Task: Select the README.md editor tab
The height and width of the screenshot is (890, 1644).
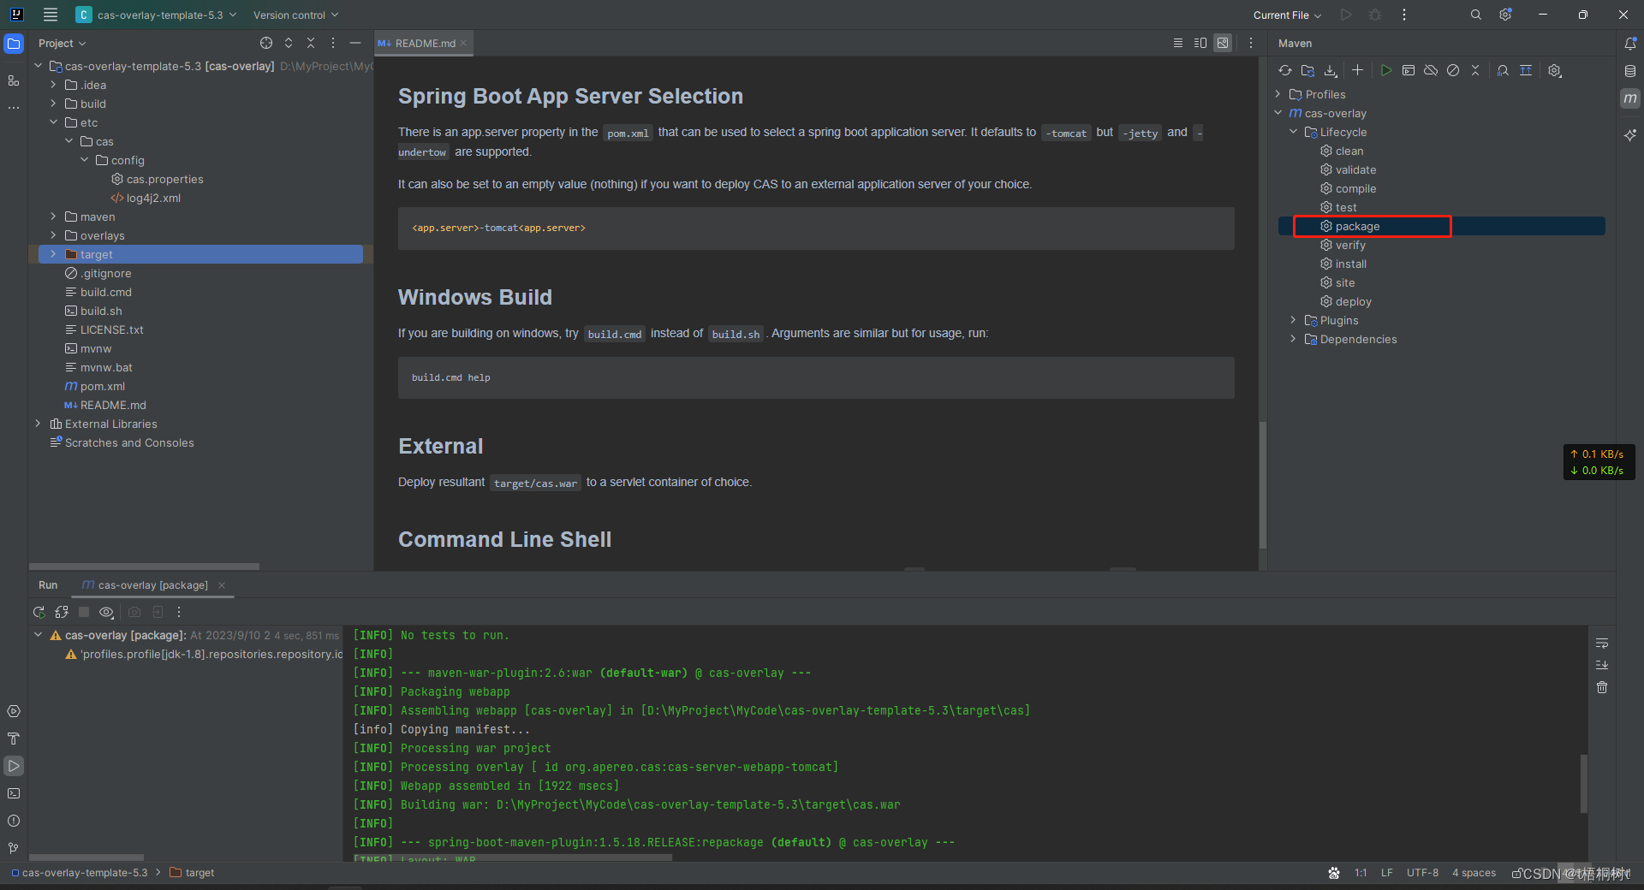Action: point(424,44)
